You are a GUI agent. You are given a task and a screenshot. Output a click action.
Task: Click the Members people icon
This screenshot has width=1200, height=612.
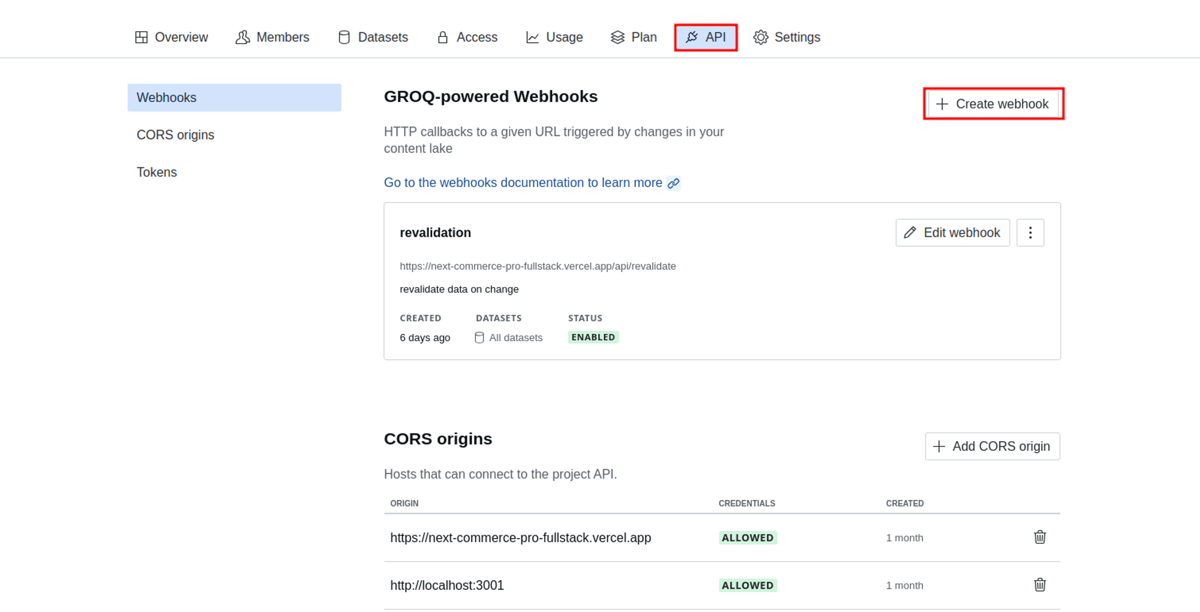tap(242, 37)
